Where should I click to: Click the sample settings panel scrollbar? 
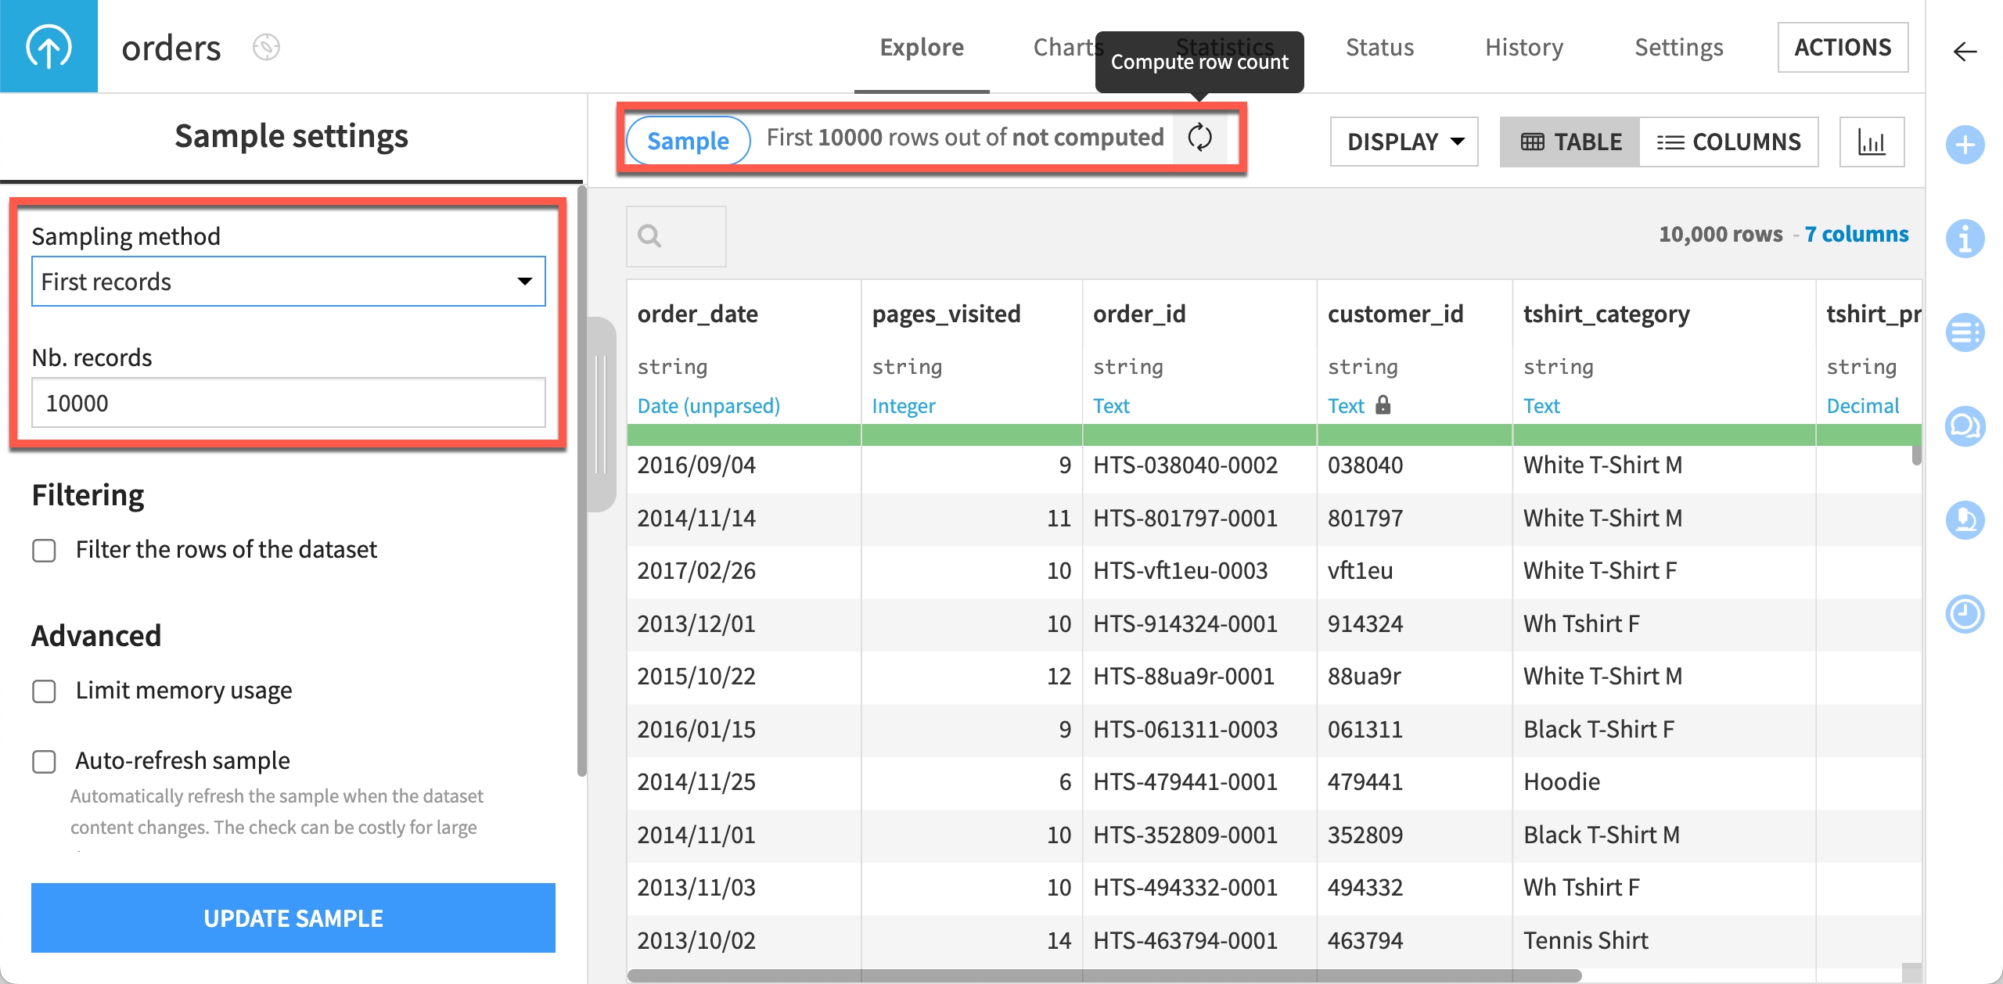point(581,482)
